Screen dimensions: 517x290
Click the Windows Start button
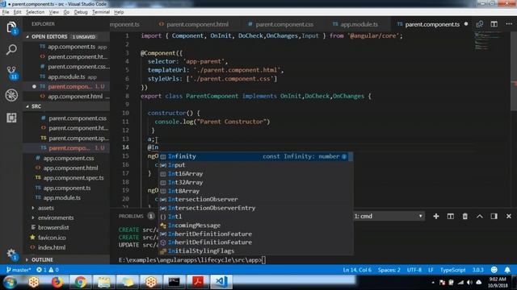click(x=10, y=282)
